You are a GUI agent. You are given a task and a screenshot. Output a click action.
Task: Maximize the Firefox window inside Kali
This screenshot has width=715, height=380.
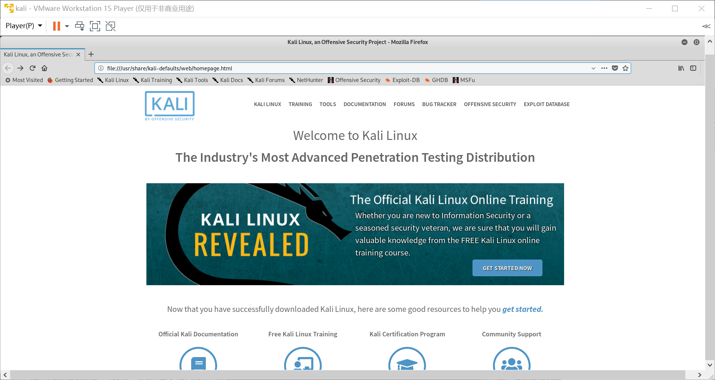[x=697, y=42]
